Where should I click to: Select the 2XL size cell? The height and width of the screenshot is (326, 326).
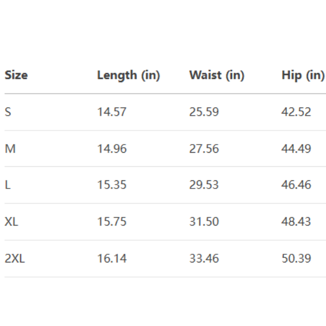[x=15, y=259]
